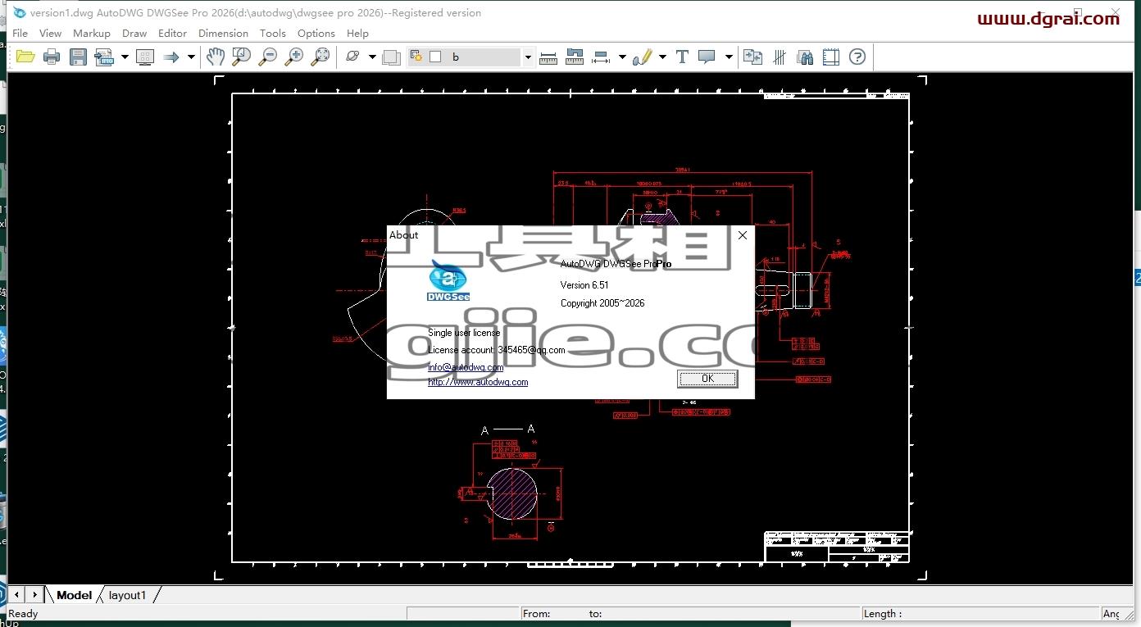1141x627 pixels.
Task: Click the Version 6.51 text
Action: point(584,285)
